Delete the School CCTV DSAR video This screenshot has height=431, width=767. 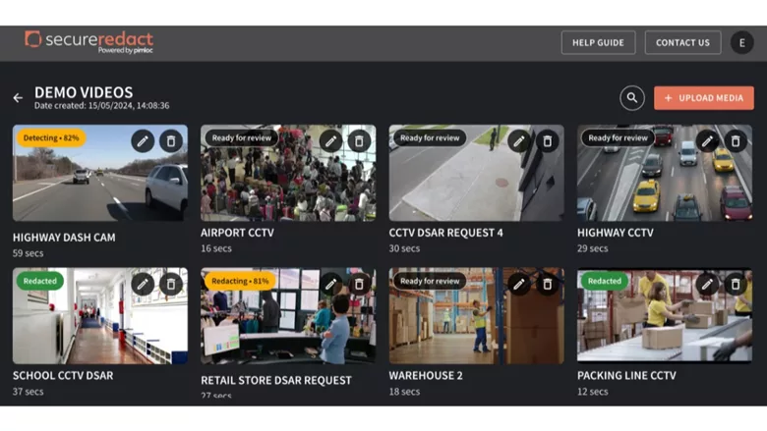(x=171, y=284)
